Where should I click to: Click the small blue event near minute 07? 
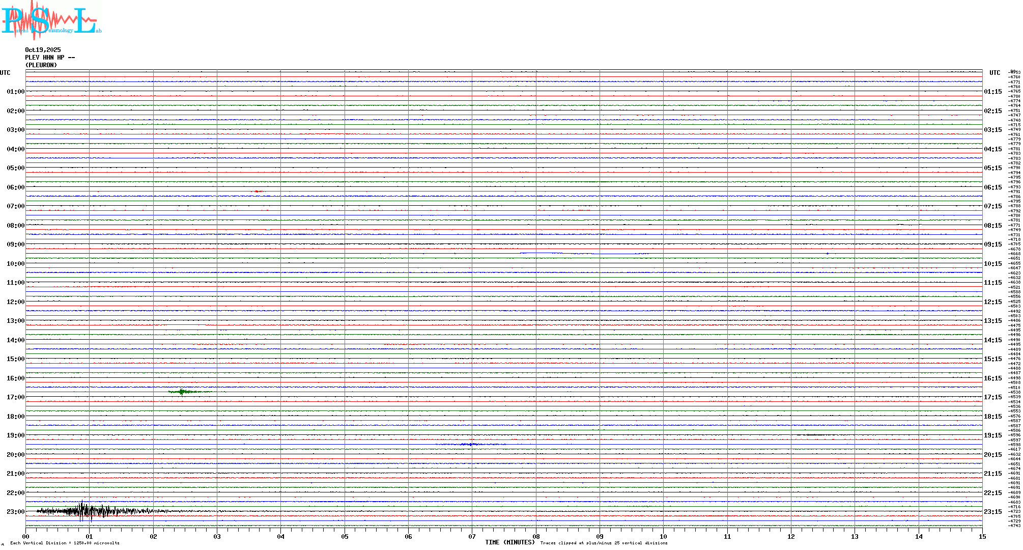pos(471,445)
